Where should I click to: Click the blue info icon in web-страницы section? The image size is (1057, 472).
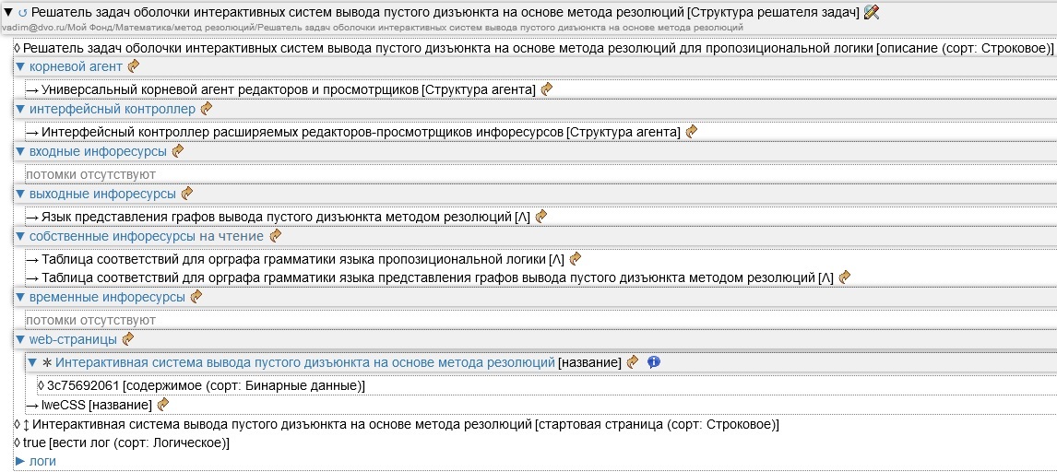coord(654,362)
